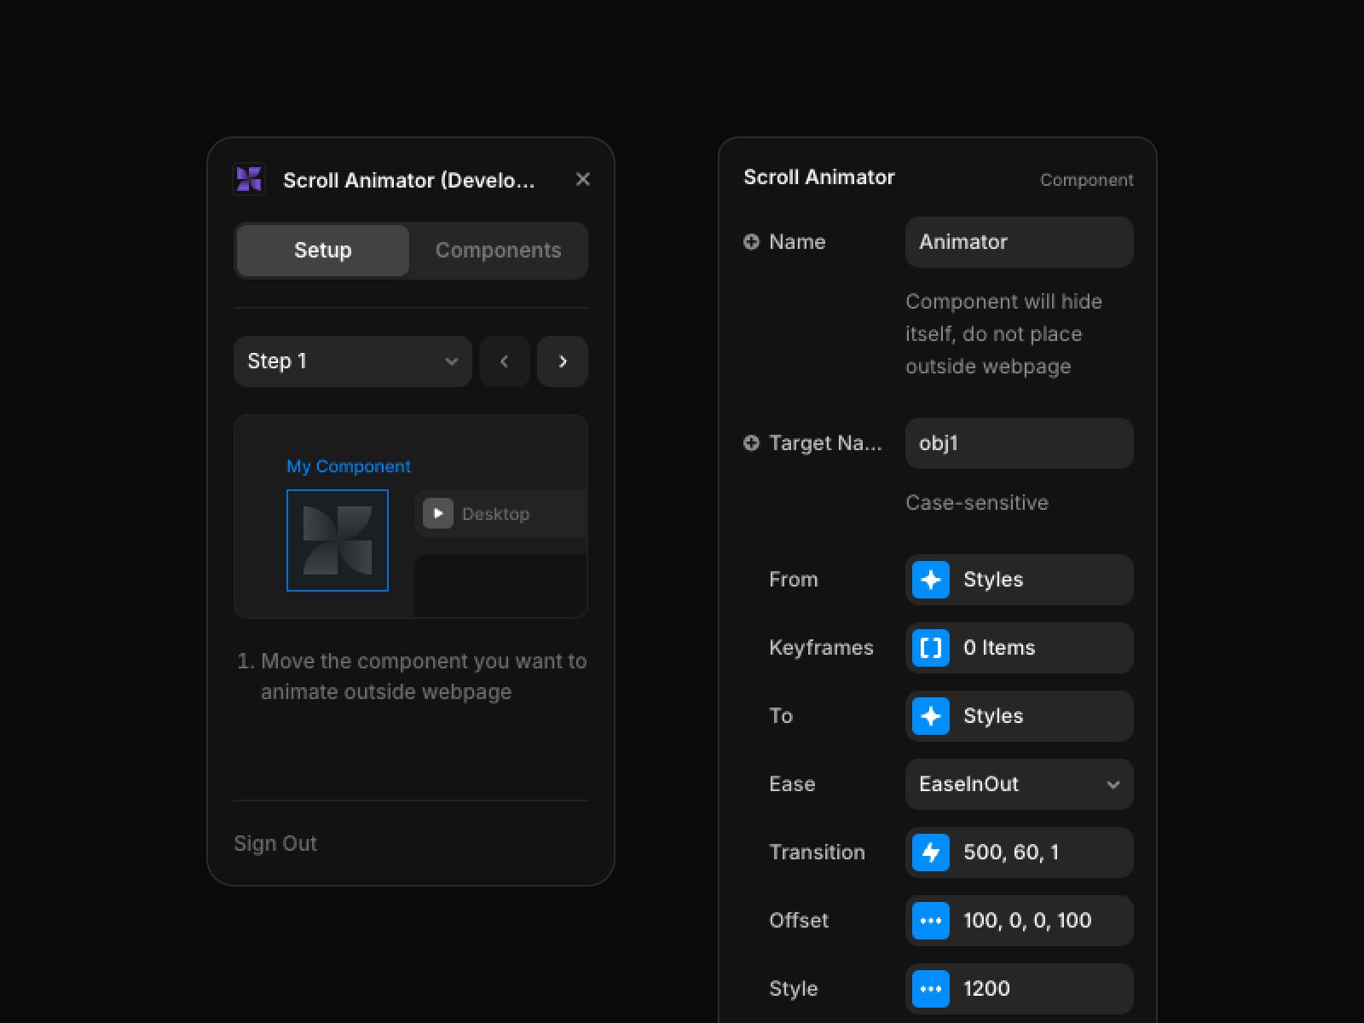1364x1023 pixels.
Task: Switch to the Setup tab
Action: tap(322, 250)
